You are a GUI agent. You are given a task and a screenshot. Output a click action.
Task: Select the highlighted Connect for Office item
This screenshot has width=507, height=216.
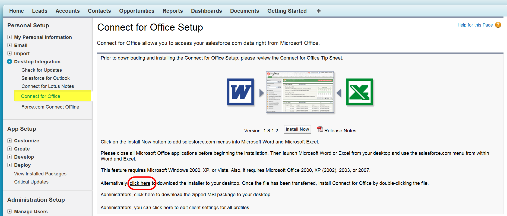pos(41,96)
